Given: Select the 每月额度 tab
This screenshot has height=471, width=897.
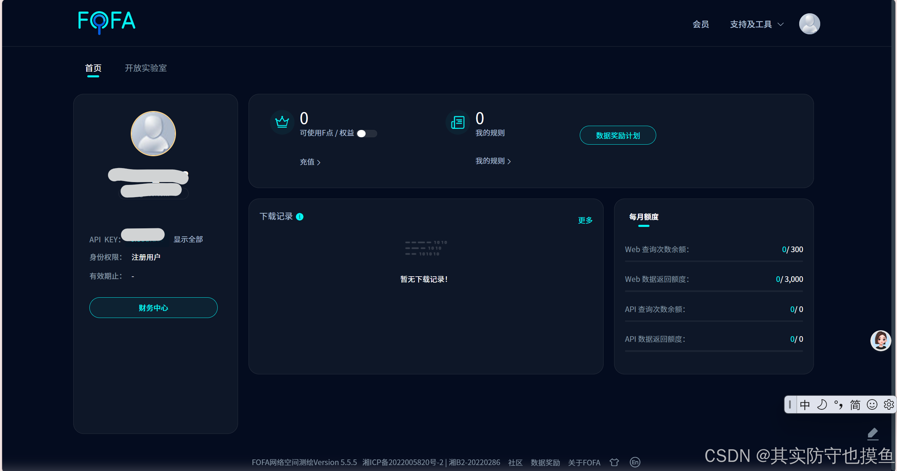Looking at the screenshot, I should pos(644,217).
